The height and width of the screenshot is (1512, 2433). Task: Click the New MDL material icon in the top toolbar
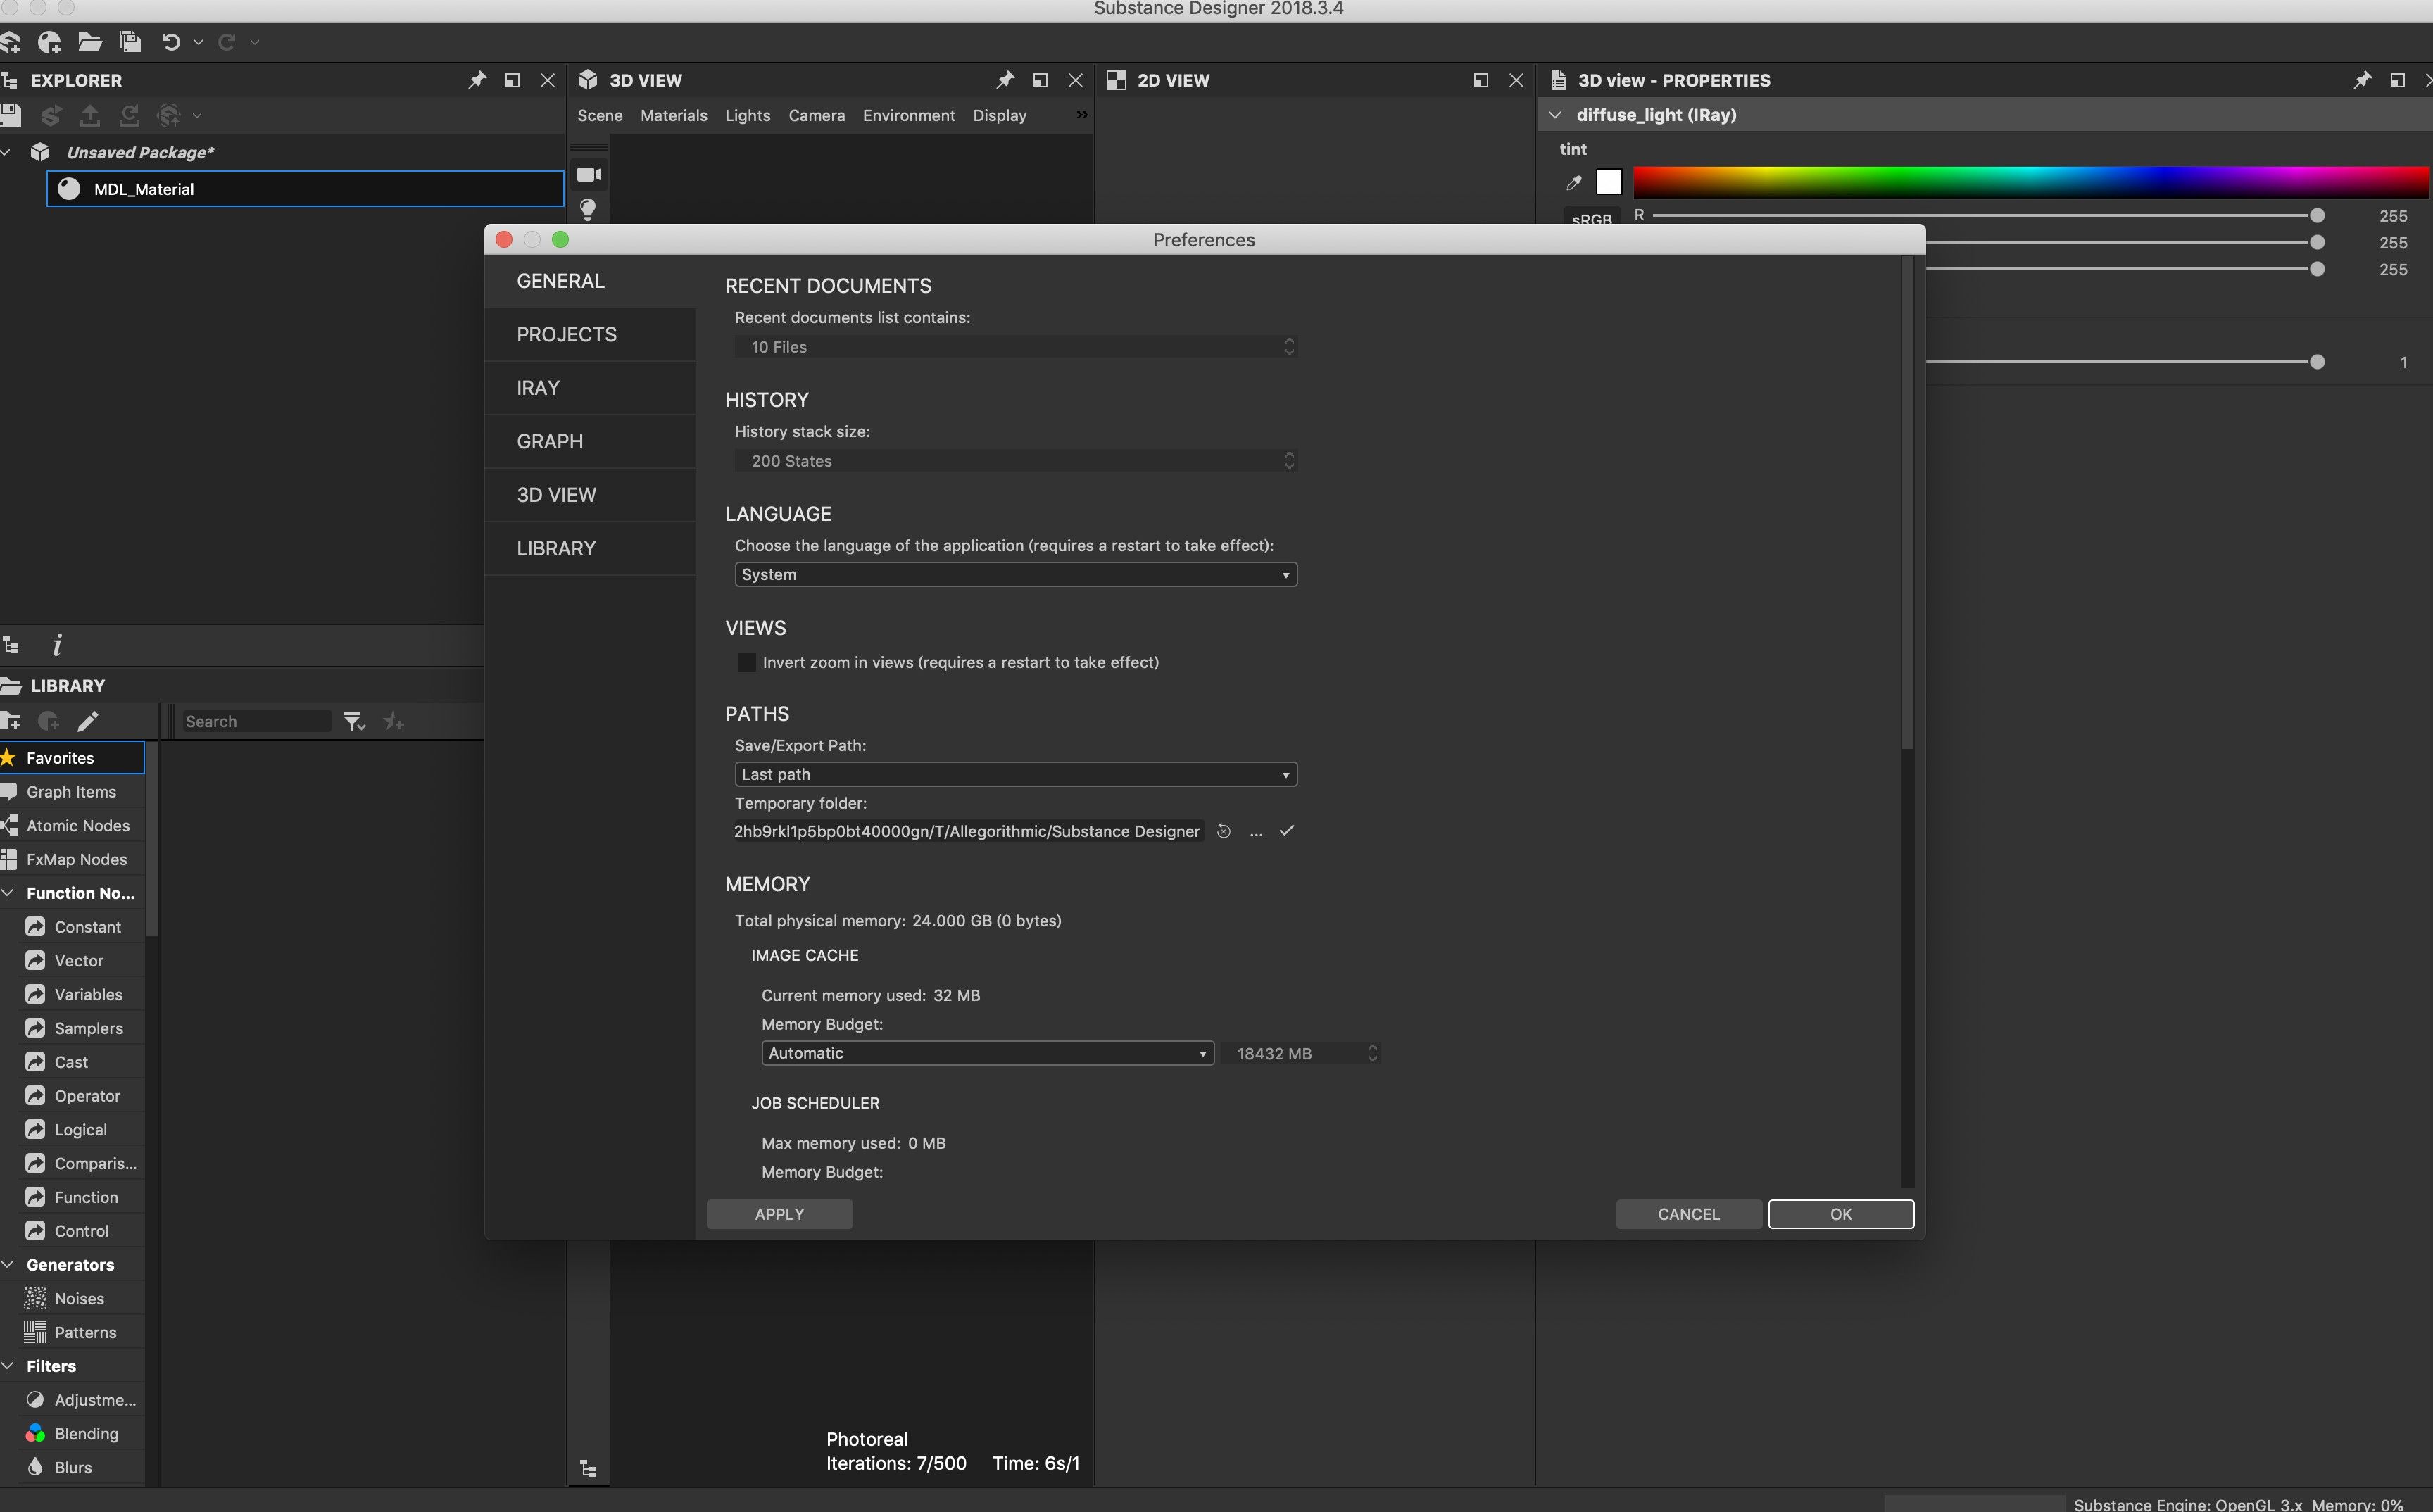click(x=49, y=42)
